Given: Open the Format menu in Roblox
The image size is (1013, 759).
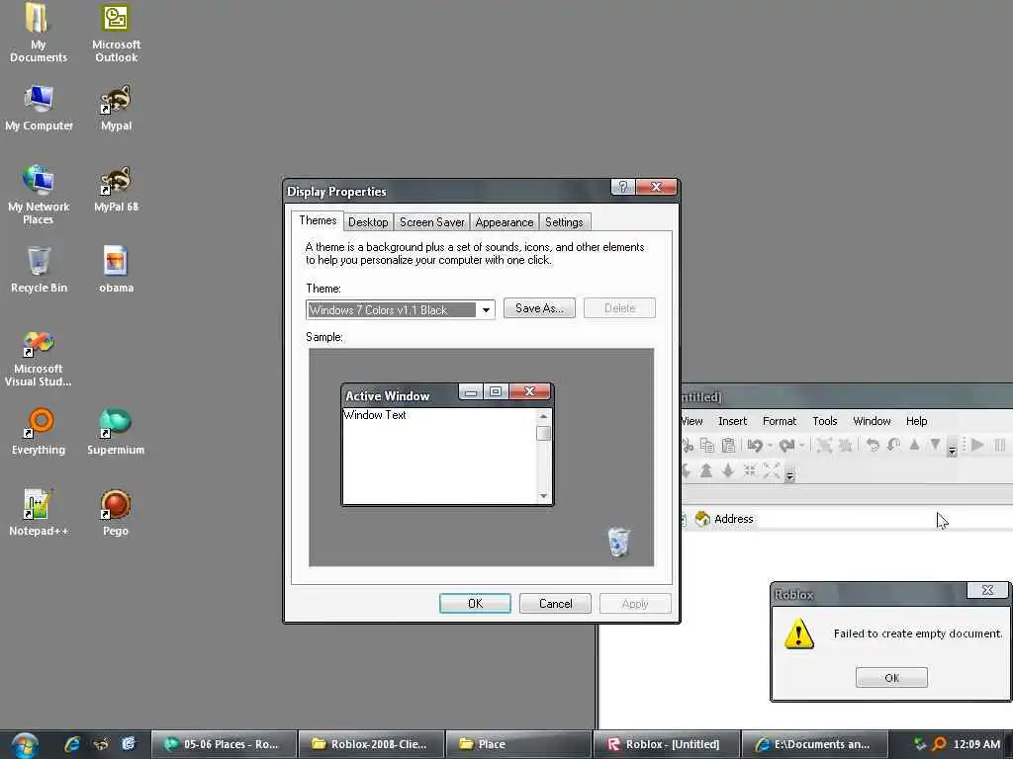Looking at the screenshot, I should pyautogui.click(x=780, y=421).
